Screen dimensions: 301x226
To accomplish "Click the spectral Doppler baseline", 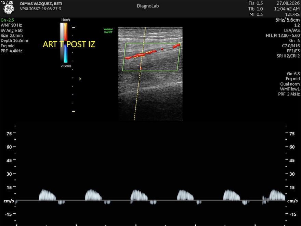I will point(150,200).
